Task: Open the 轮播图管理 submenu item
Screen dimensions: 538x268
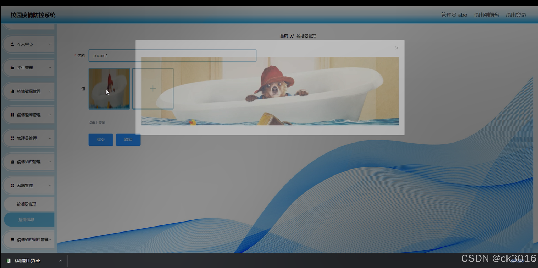Action: [29, 204]
